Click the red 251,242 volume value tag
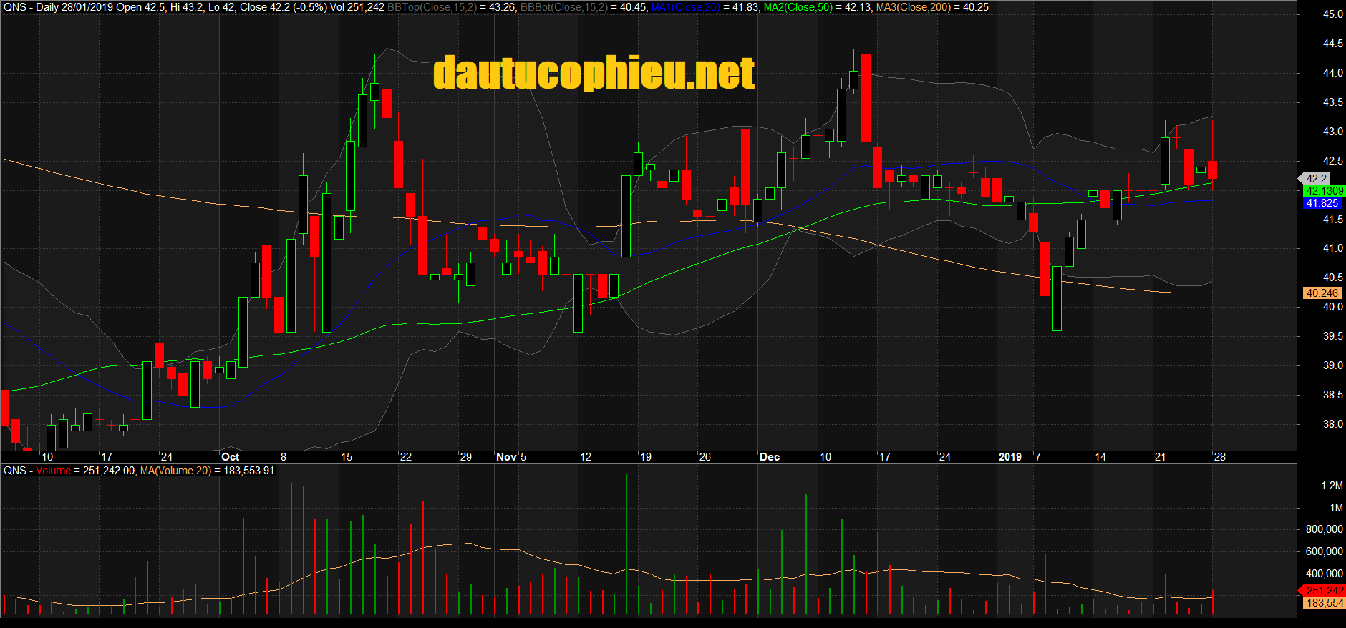Screen dimensions: 1346x628 coord(1324,591)
